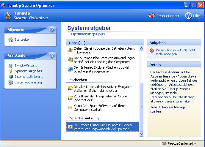Click the tips list scrollbar thumb
Screen dimensions: 205x147
coord(141,107)
